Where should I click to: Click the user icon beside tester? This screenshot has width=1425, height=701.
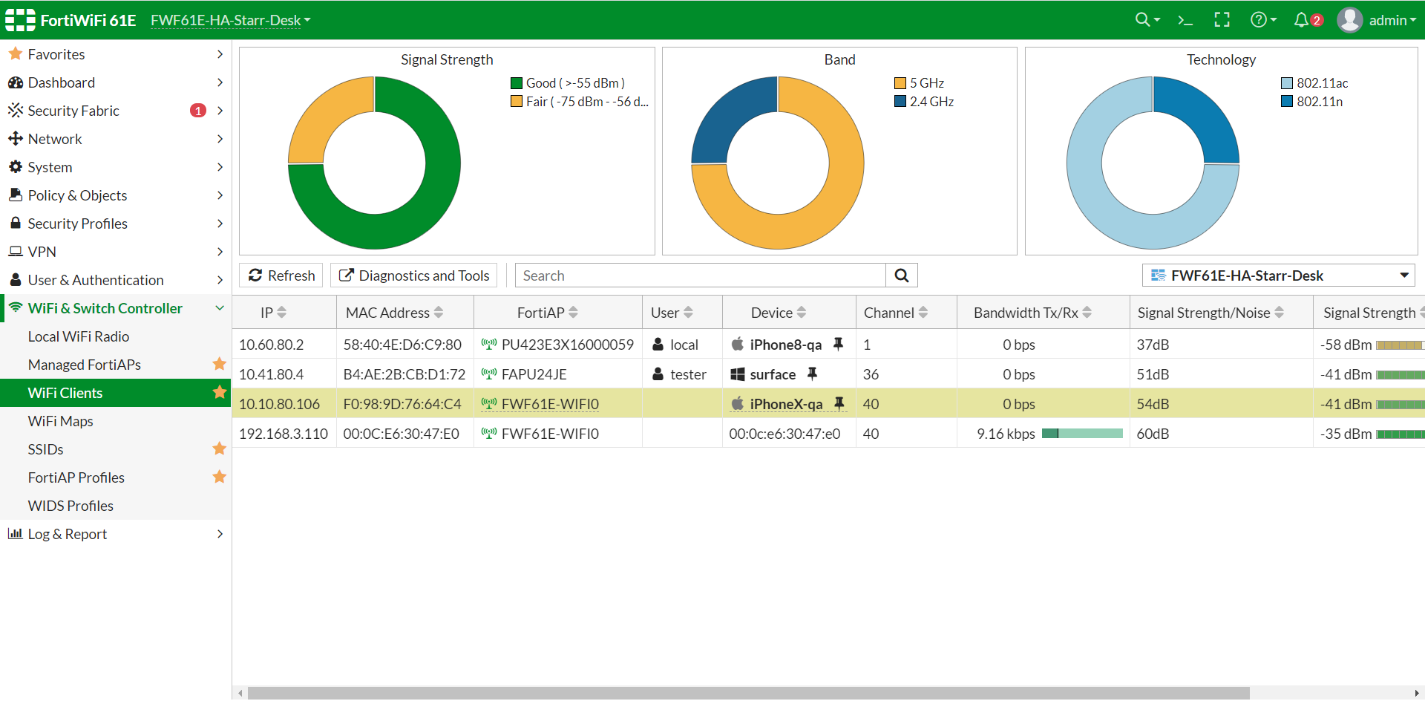pyautogui.click(x=658, y=374)
